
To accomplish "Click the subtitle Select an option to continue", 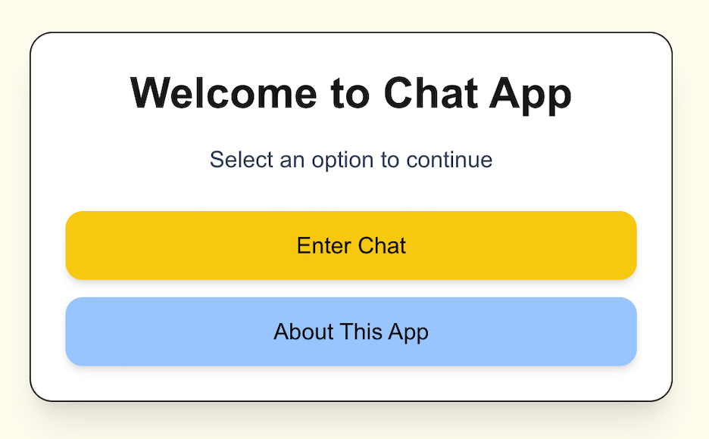I will click(x=351, y=160).
